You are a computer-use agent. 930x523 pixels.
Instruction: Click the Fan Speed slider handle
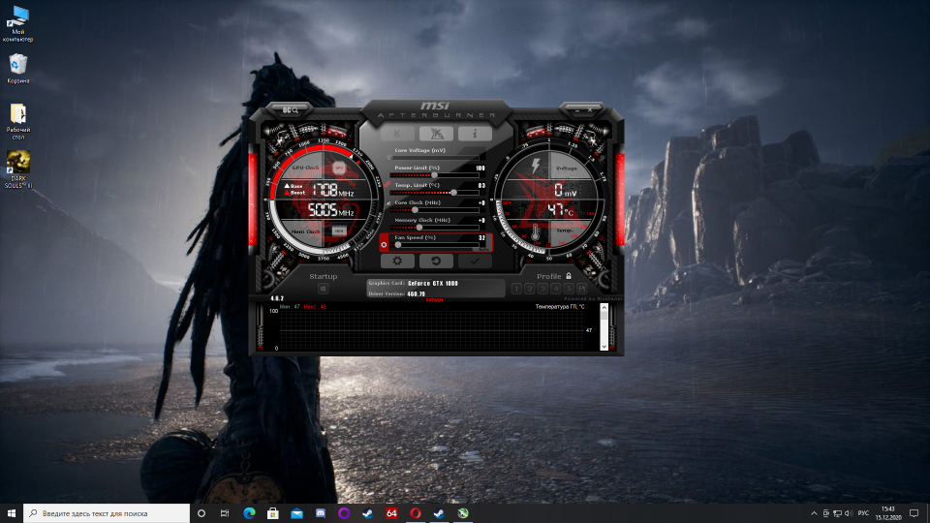point(398,244)
